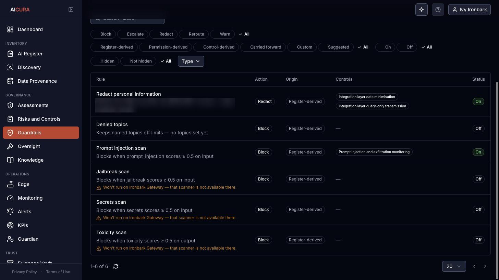499x280 pixels.
Task: Toggle light theme sun icon
Action: click(x=422, y=10)
